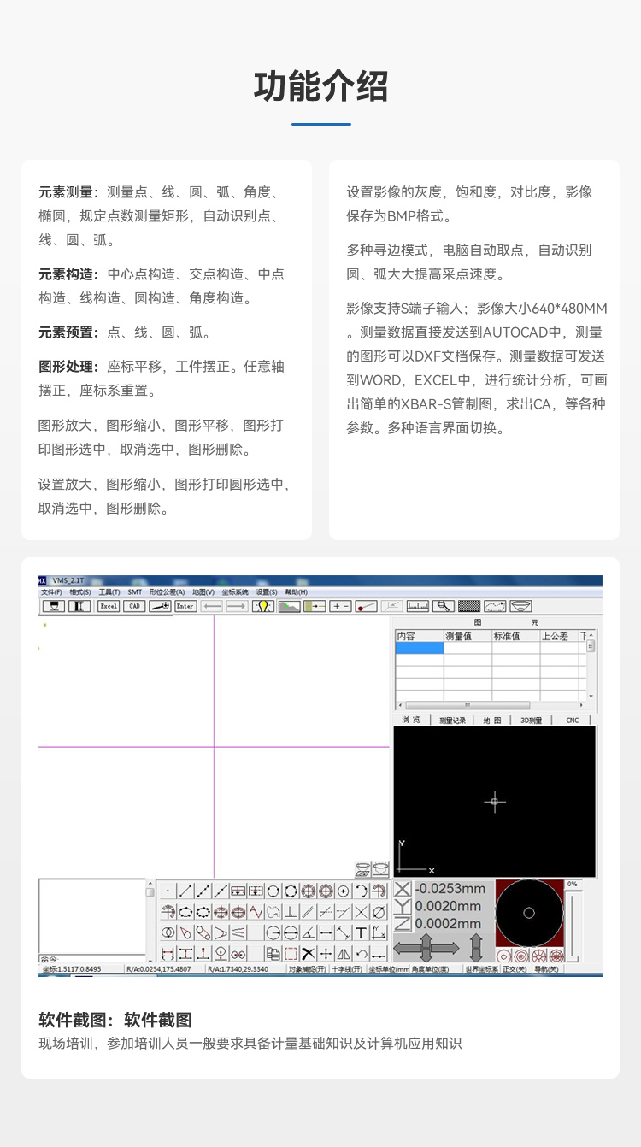
Task: Open the 坐标系统 coordinate system menu
Action: [235, 591]
